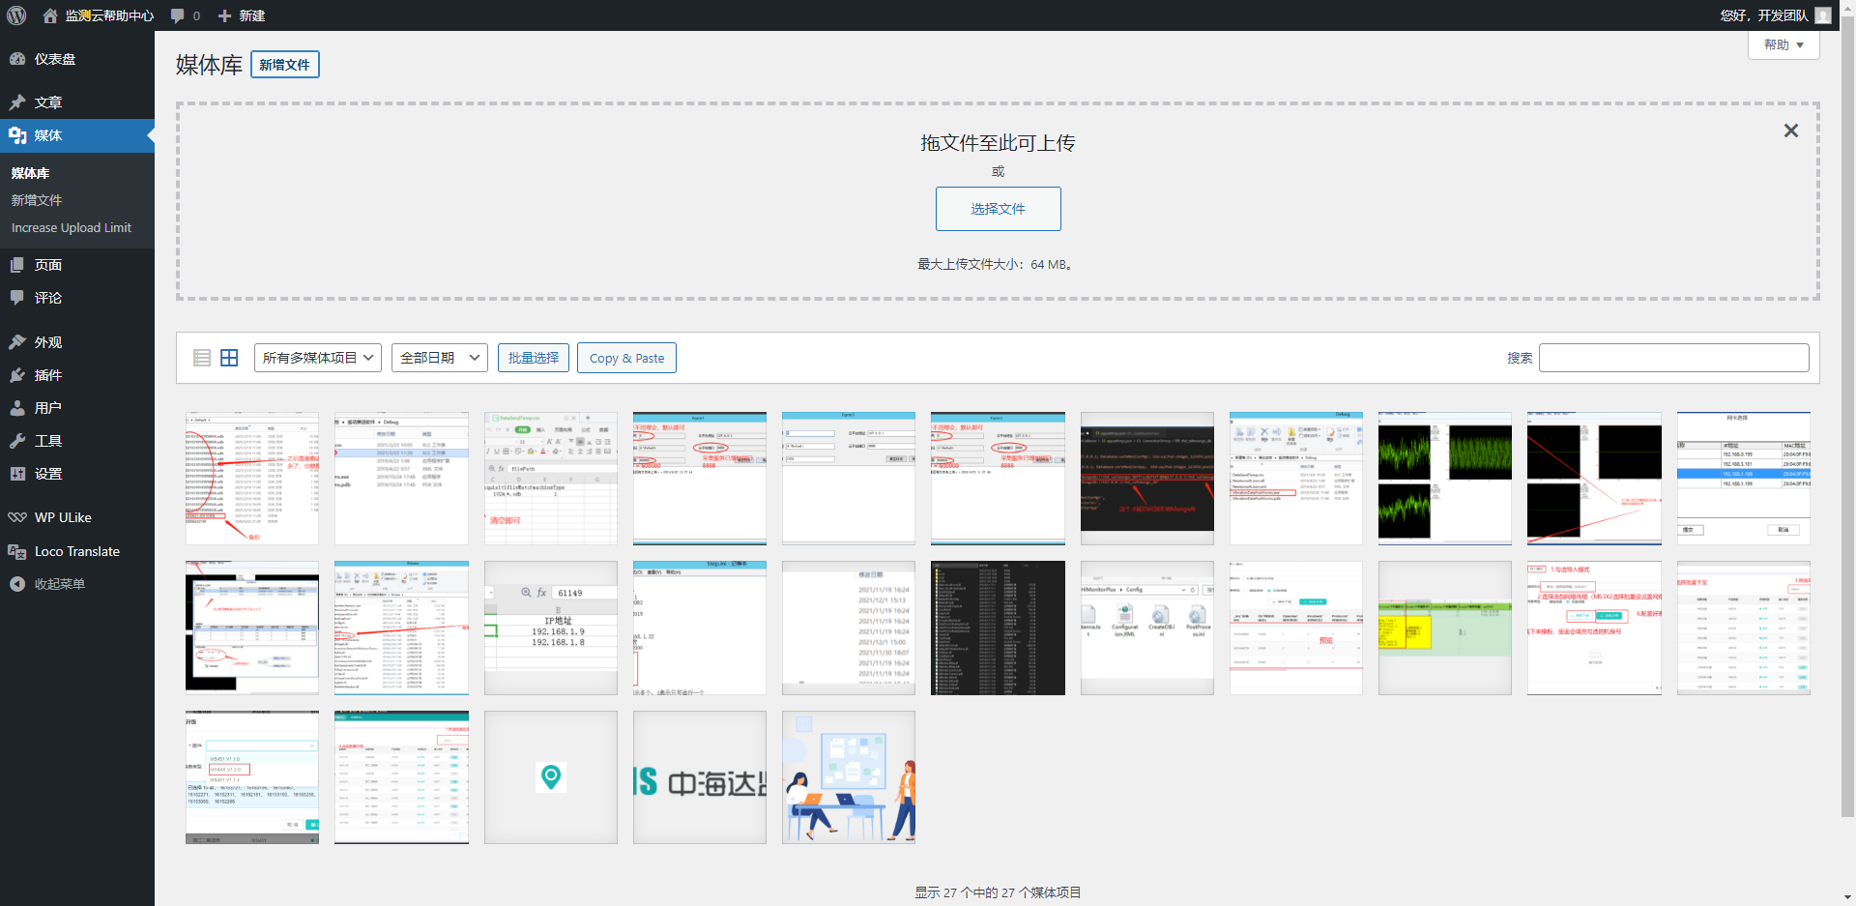Click the media search input field

[x=1673, y=358]
